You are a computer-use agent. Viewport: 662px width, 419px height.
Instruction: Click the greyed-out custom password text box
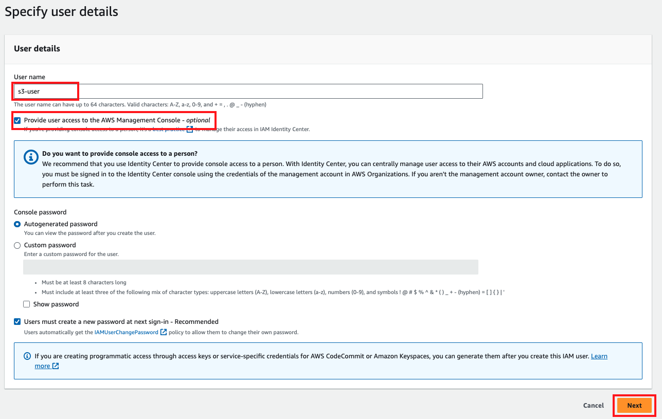[251, 267]
